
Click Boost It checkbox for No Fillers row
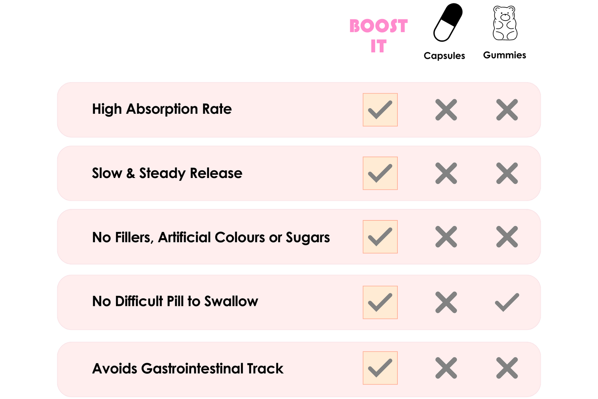tap(380, 237)
